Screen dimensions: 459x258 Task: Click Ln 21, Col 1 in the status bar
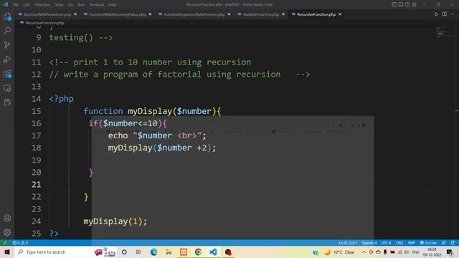coord(348,243)
